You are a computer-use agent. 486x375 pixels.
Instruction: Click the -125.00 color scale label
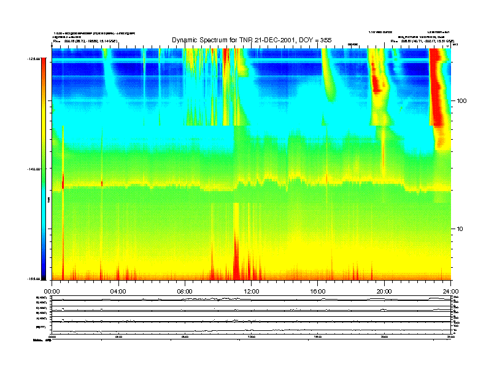point(34,58)
